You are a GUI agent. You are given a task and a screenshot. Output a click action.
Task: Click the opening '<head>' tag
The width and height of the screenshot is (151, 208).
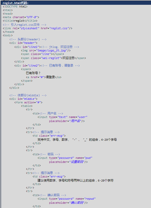(8, 14)
